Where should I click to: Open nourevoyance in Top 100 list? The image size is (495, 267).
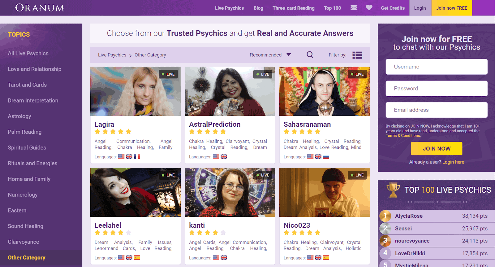[412, 241]
